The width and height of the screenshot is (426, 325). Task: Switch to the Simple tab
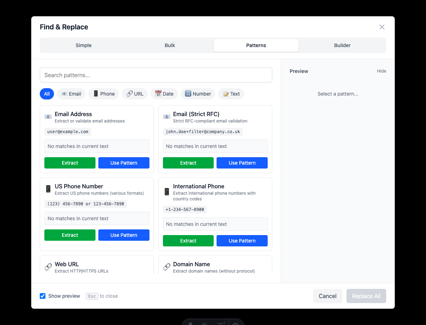tap(83, 45)
